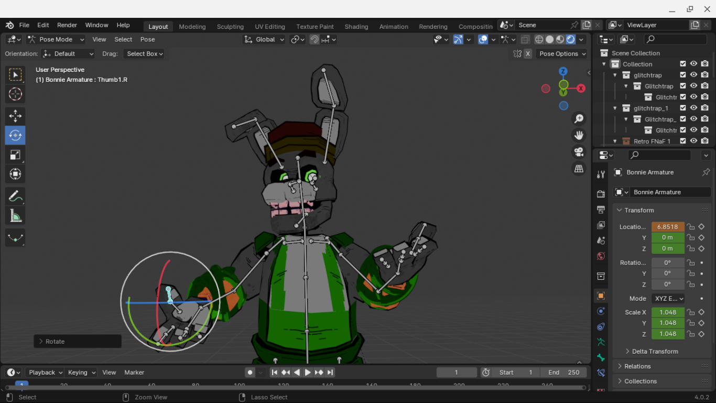This screenshot has height=403, width=716.
Task: Toggle X-axis mirror in pose options
Action: point(528,54)
